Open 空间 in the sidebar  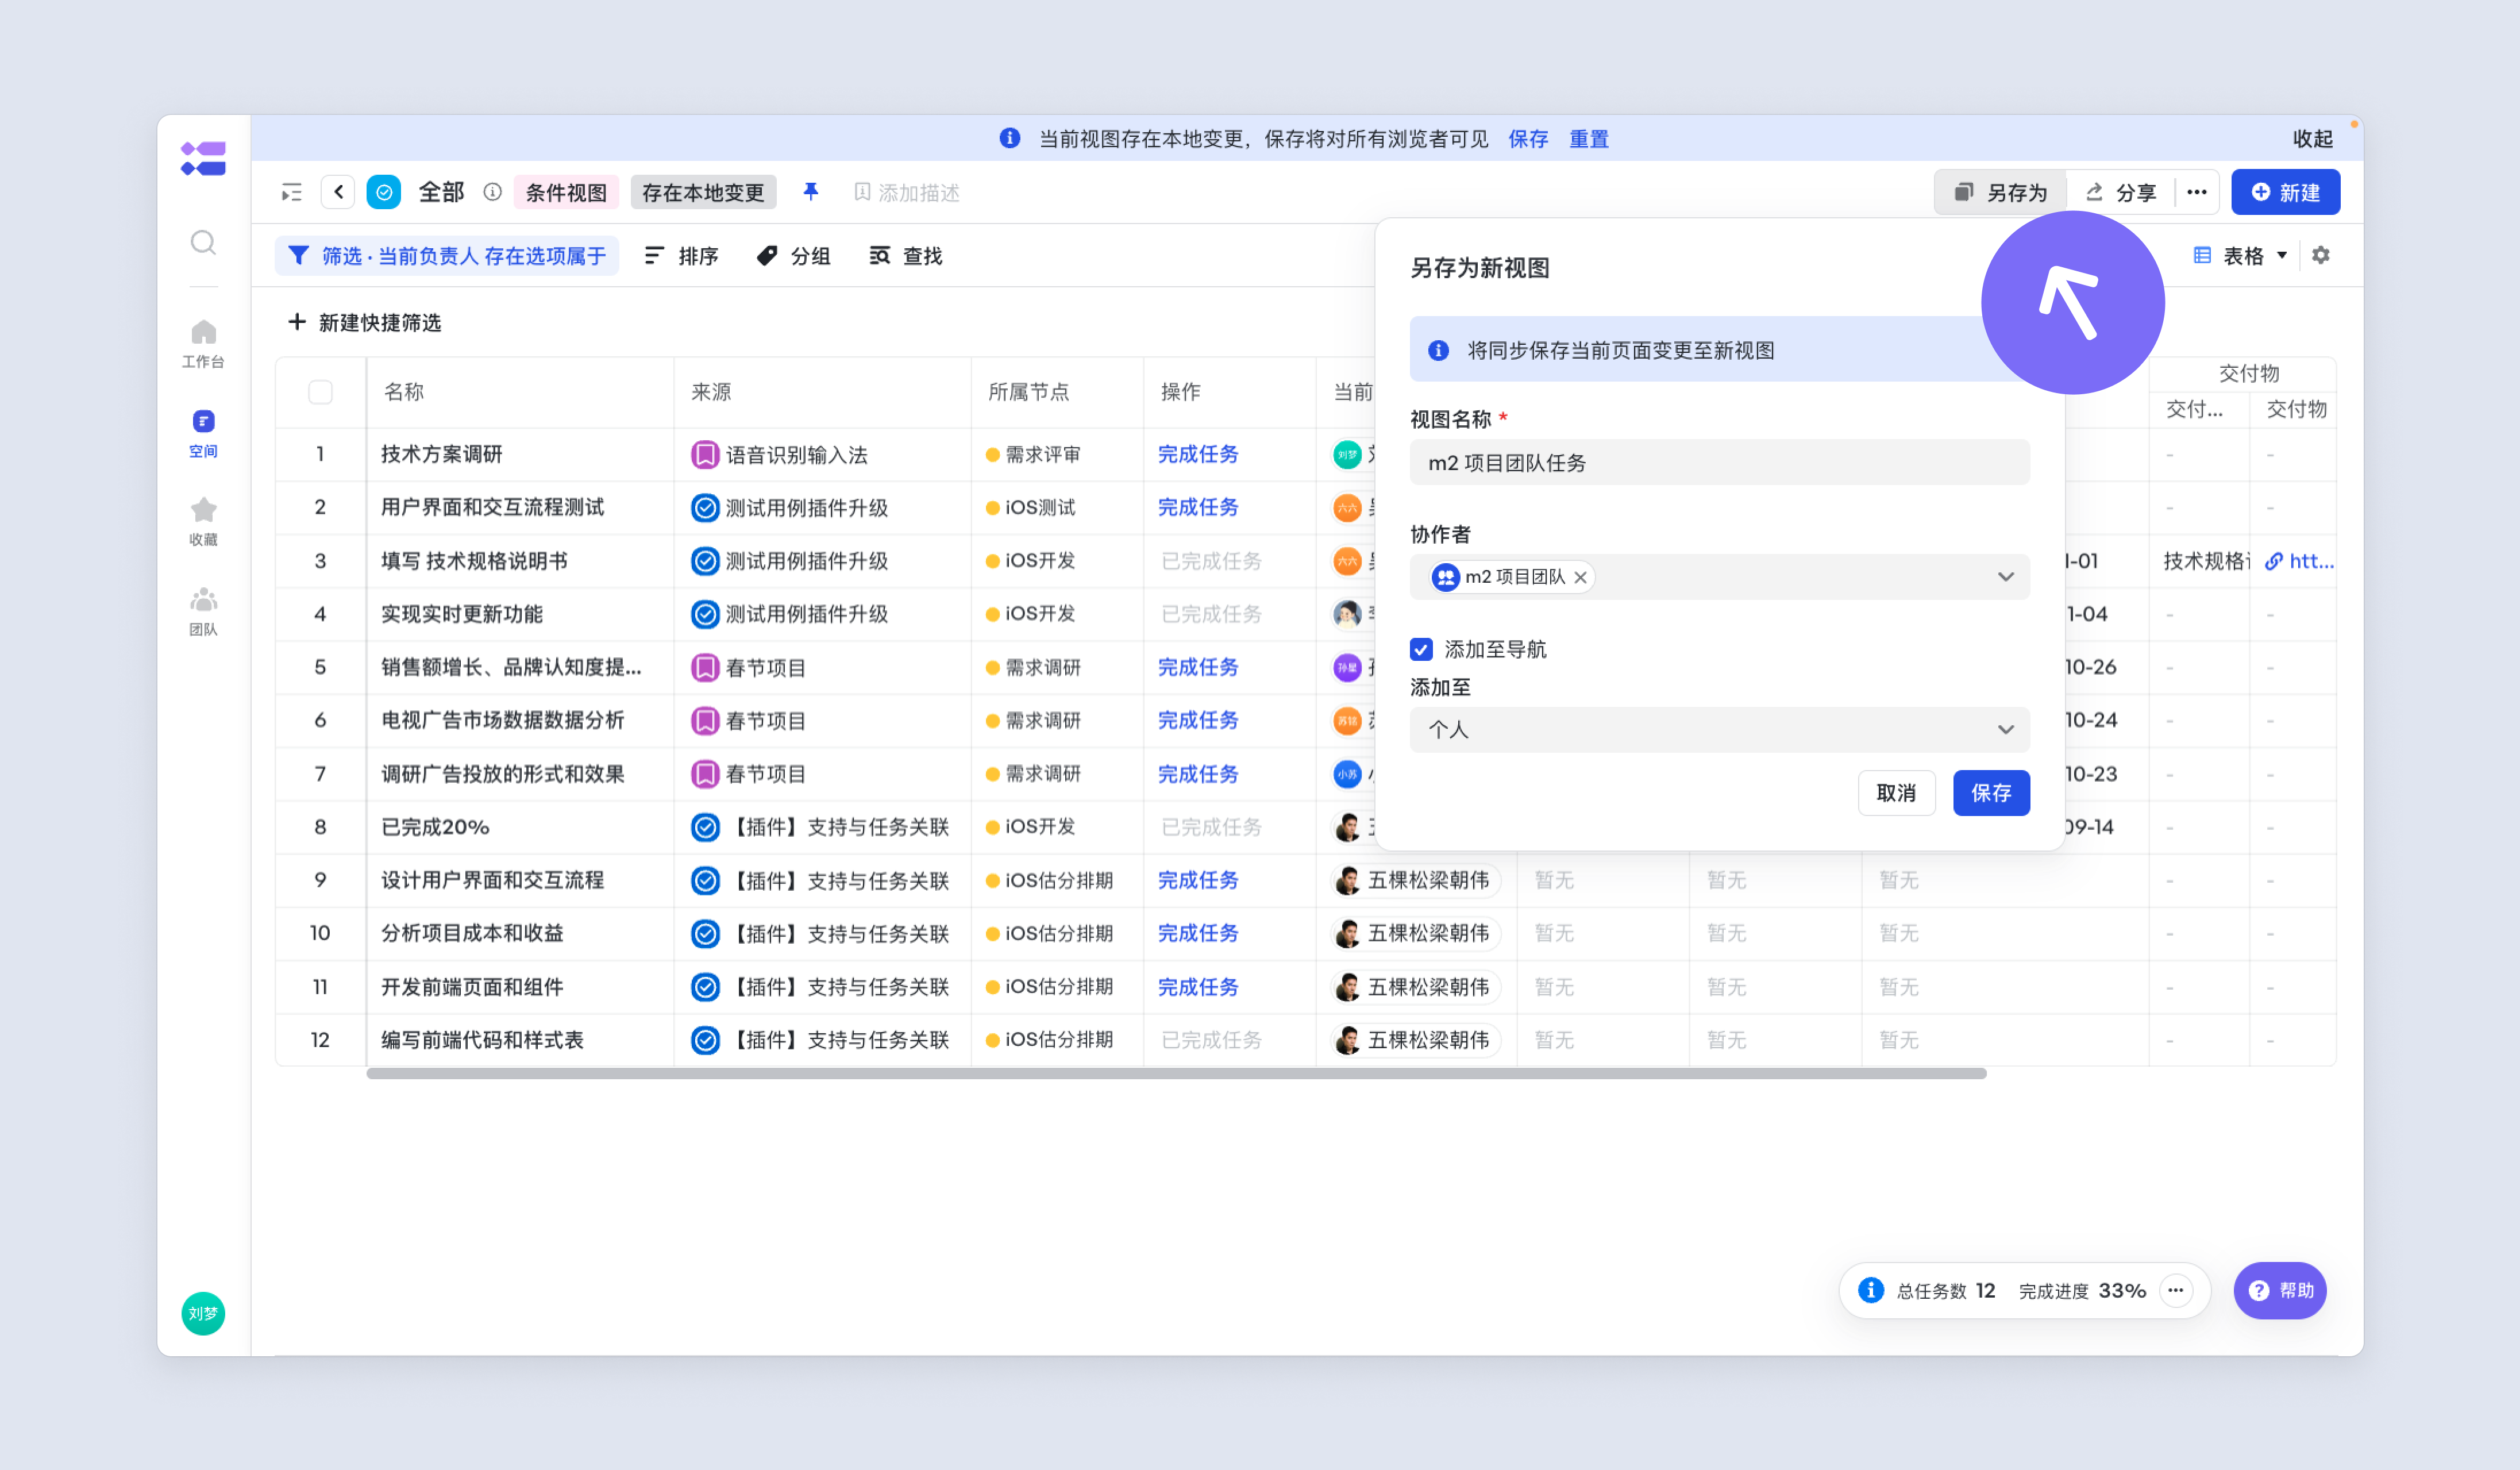pyautogui.click(x=203, y=433)
